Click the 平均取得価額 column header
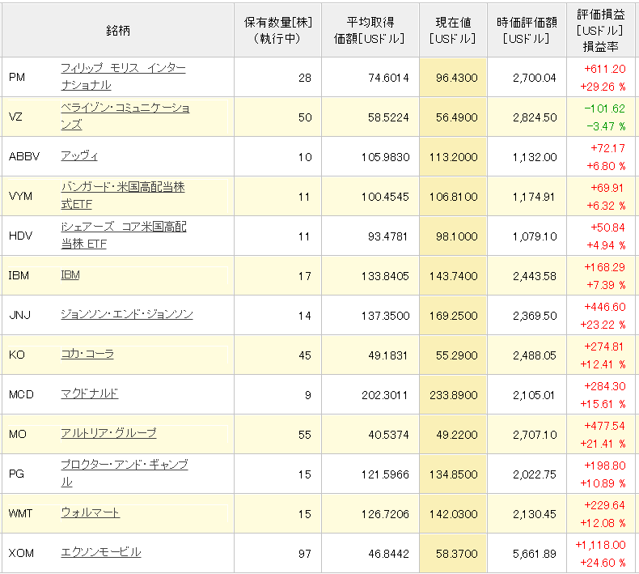Screen dimensions: 639x574 click(370, 30)
